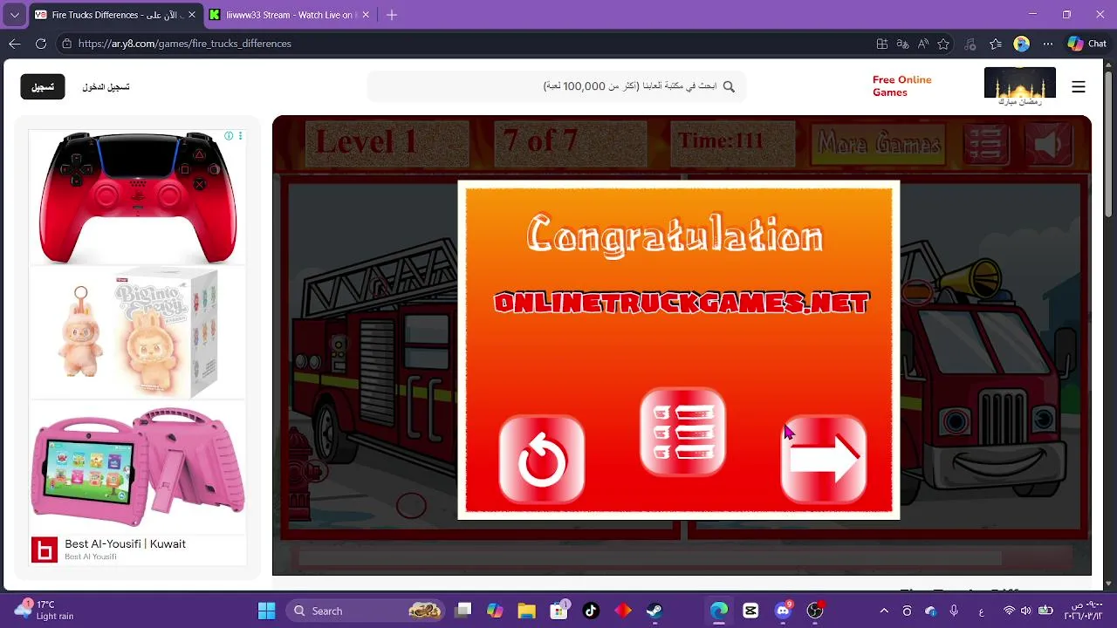Open the level list menu button in dialog
The height and width of the screenshot is (628, 1117).
[x=682, y=433]
